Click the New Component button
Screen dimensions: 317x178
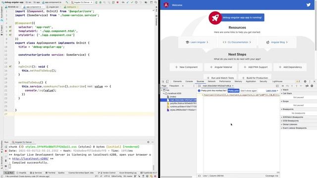pyautogui.click(x=186, y=67)
